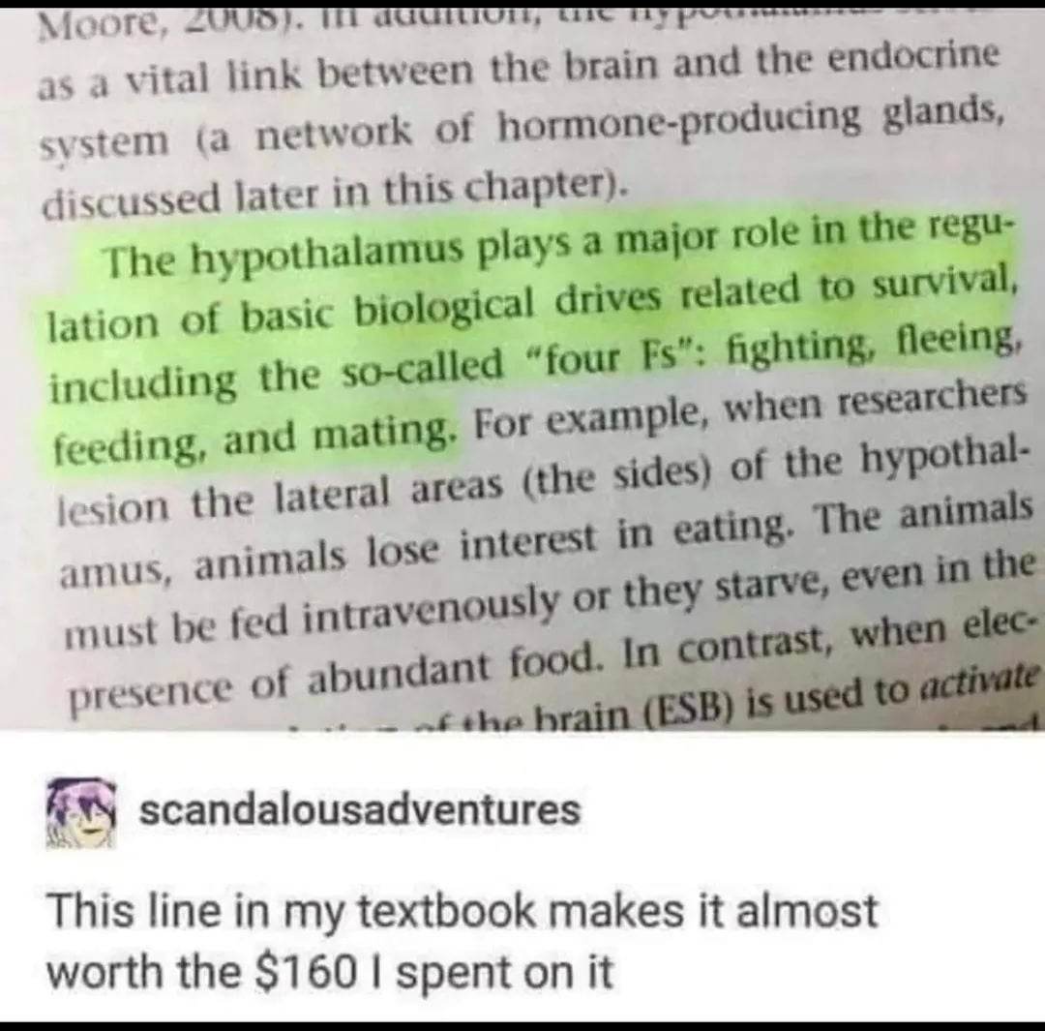Screen dimensions: 1045x1031
Task: Visit the scandalousadventures blog username
Action: click(360, 809)
